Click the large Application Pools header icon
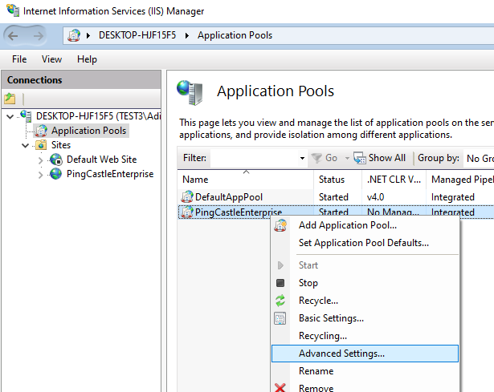 (190, 92)
